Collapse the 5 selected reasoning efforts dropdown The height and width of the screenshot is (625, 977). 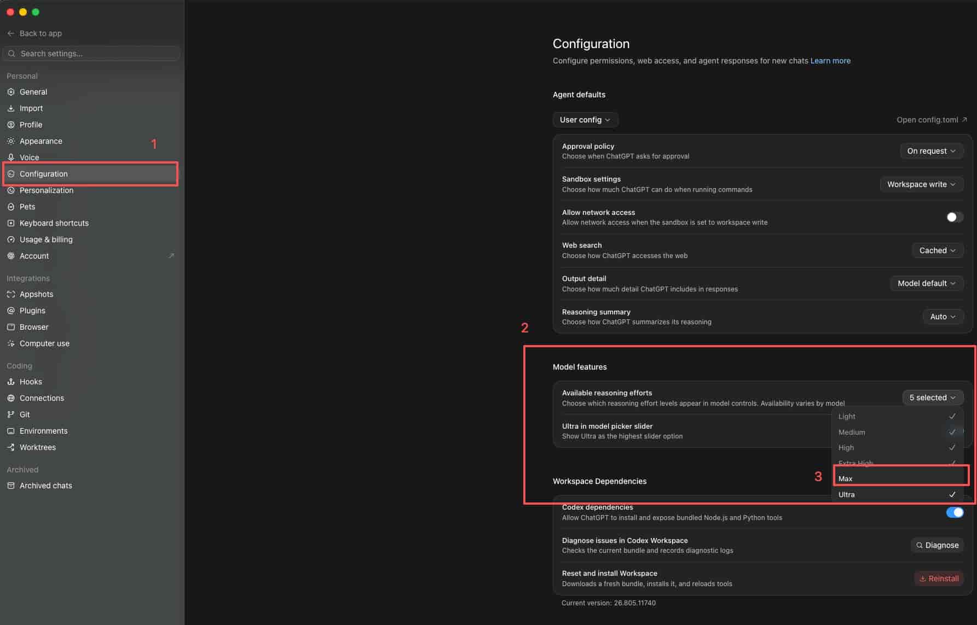click(x=933, y=398)
